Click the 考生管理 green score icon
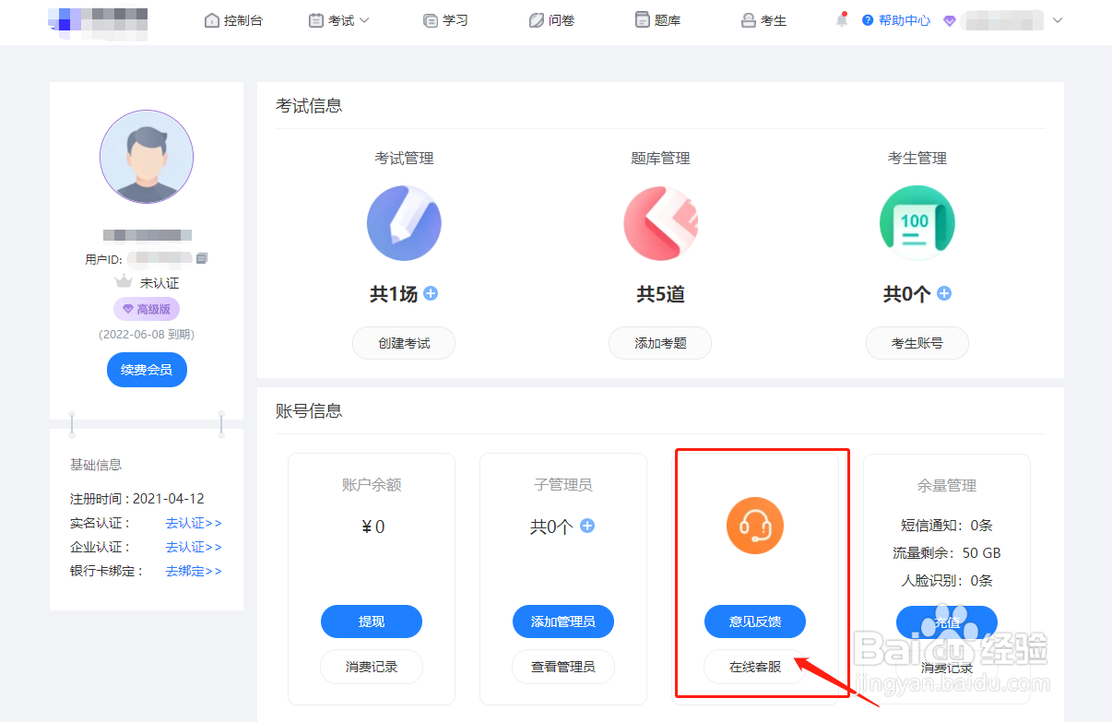 [917, 223]
